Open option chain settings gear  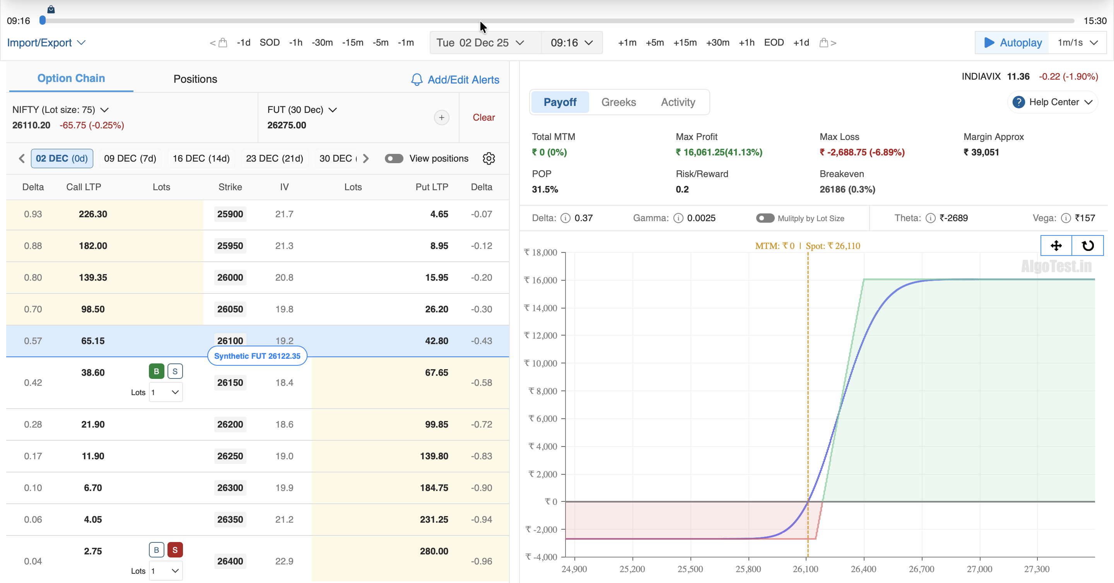[x=489, y=159]
